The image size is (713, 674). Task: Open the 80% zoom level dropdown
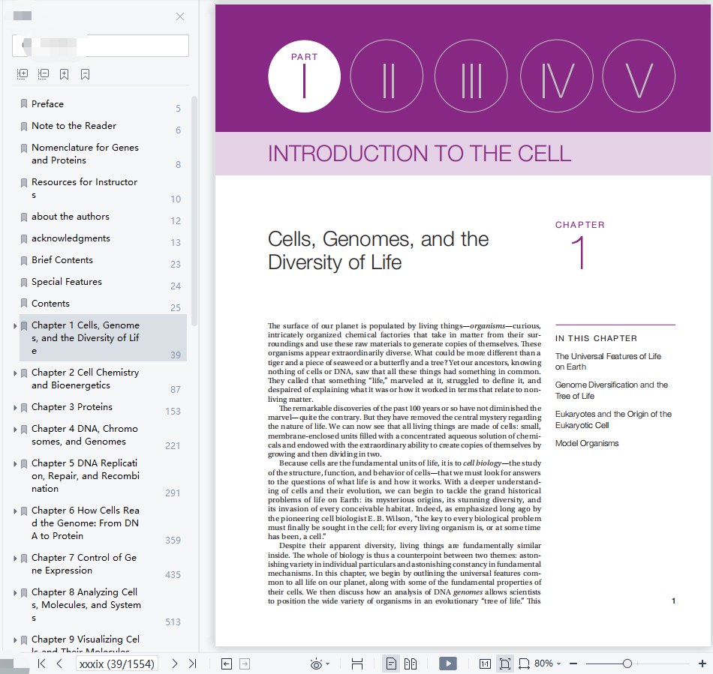(x=547, y=664)
